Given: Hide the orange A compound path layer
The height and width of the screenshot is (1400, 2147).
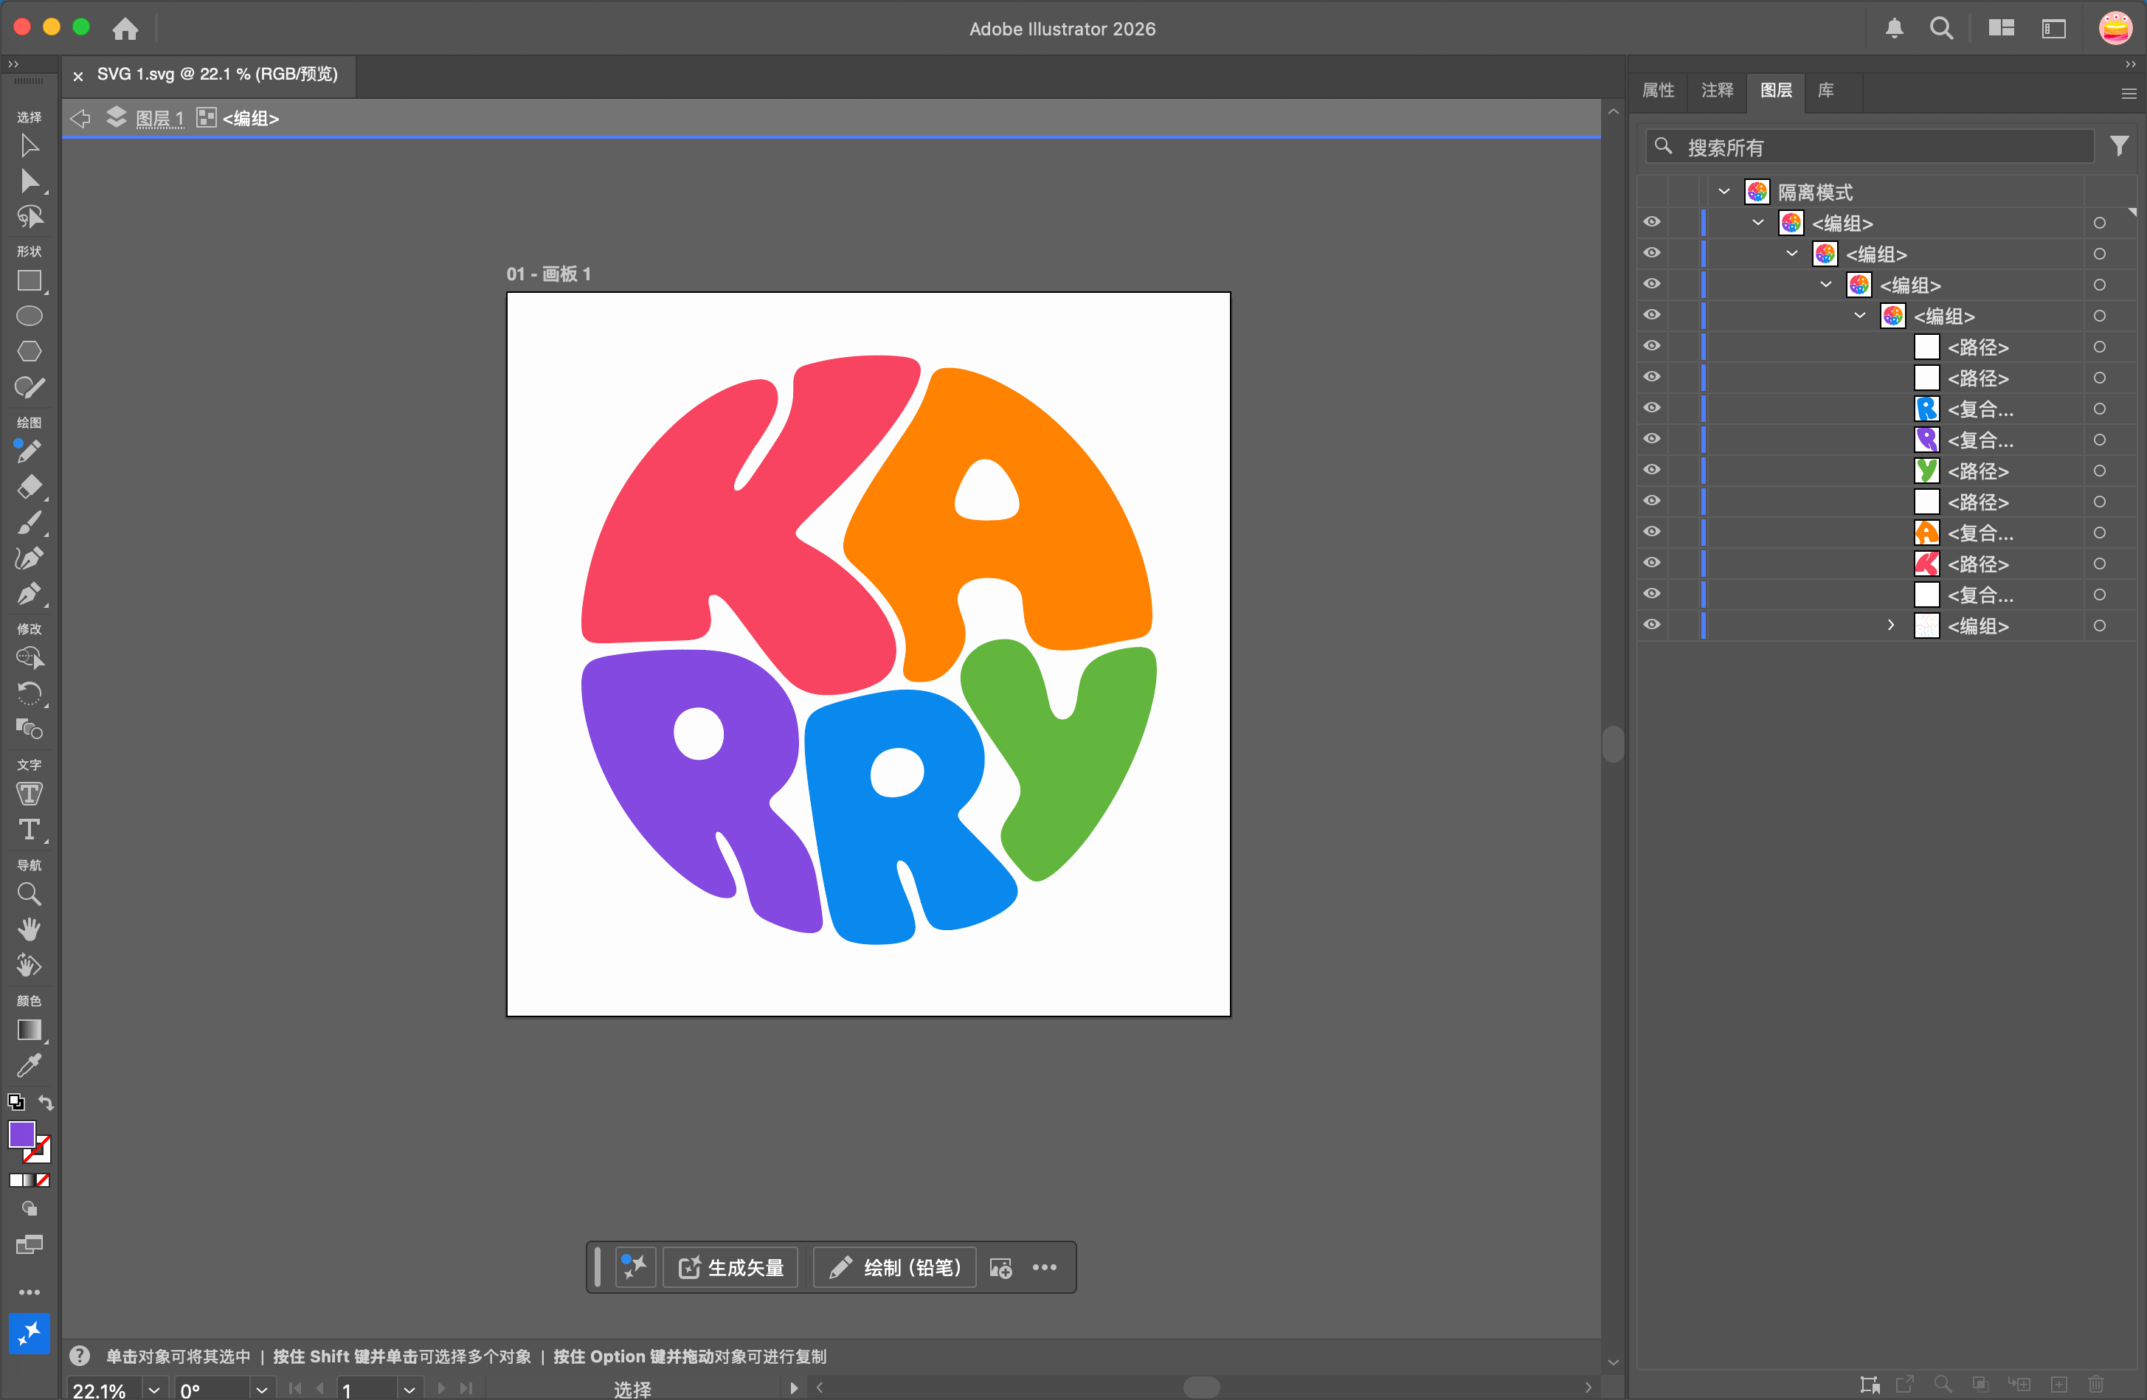Looking at the screenshot, I should click(x=1652, y=533).
